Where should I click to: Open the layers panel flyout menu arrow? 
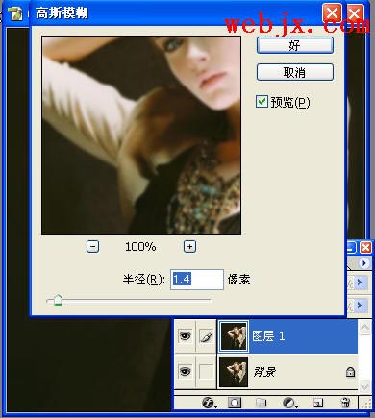click(363, 263)
